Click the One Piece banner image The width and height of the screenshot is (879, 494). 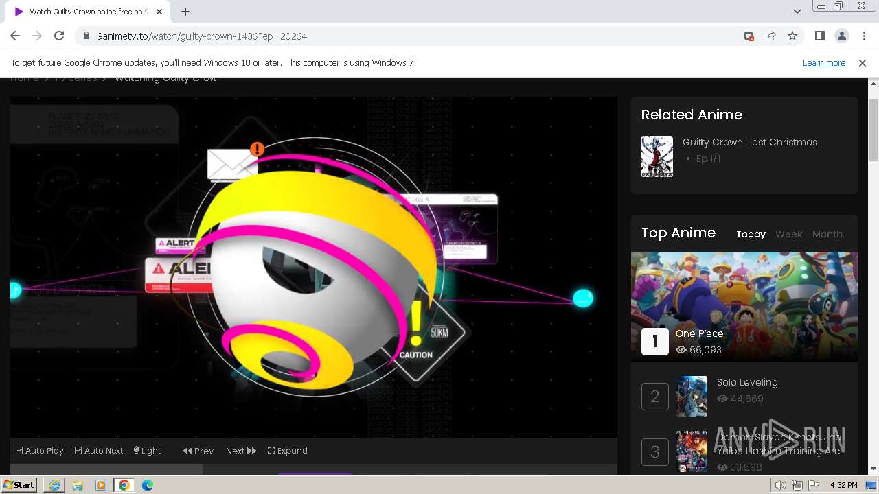click(744, 307)
